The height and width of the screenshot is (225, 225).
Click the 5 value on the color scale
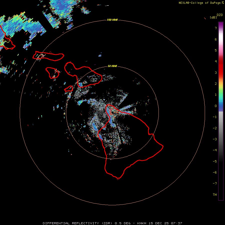[215, 50]
